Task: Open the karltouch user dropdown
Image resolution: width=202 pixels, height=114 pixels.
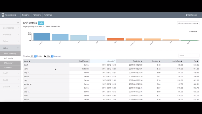Action: pos(192,15)
